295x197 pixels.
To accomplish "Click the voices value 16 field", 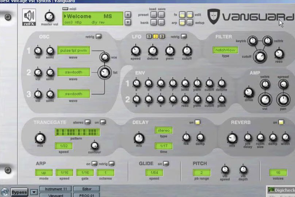I will pyautogui.click(x=278, y=173).
